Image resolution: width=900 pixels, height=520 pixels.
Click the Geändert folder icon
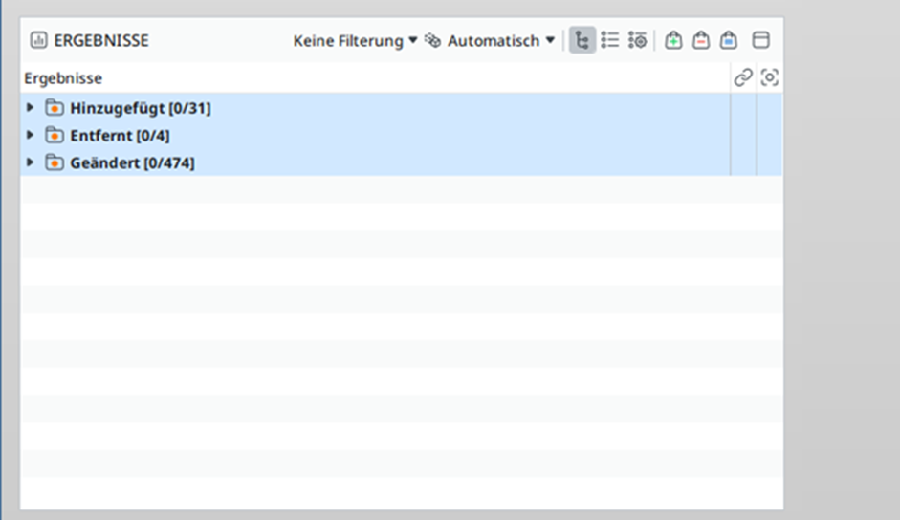55,162
